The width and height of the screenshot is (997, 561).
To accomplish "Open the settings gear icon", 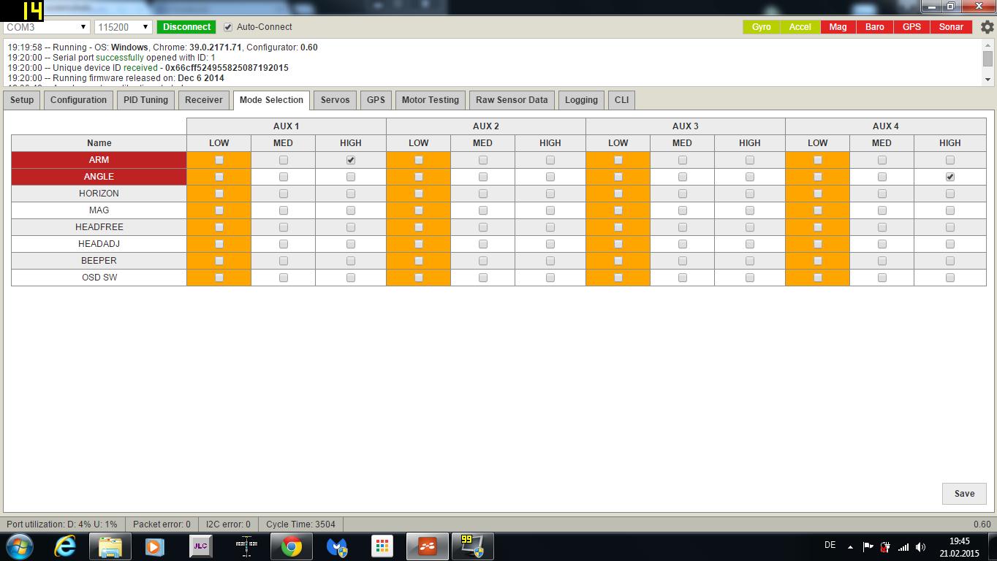I will click(x=987, y=27).
